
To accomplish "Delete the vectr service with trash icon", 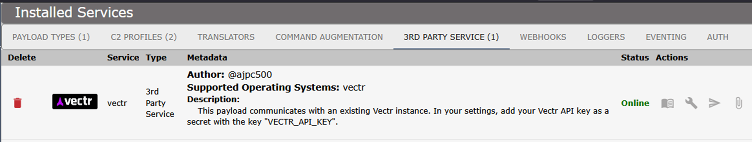I will coord(18,103).
